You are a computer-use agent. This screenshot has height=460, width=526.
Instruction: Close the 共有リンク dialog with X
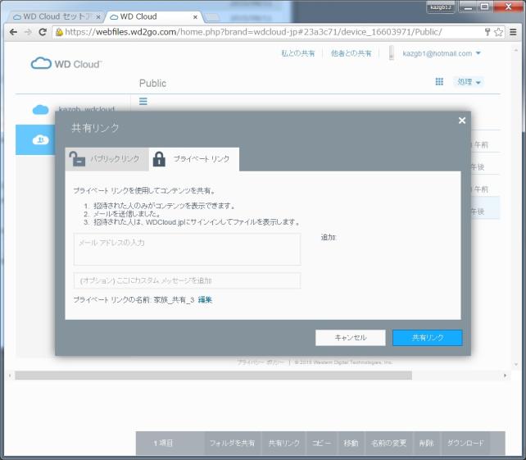coord(462,121)
